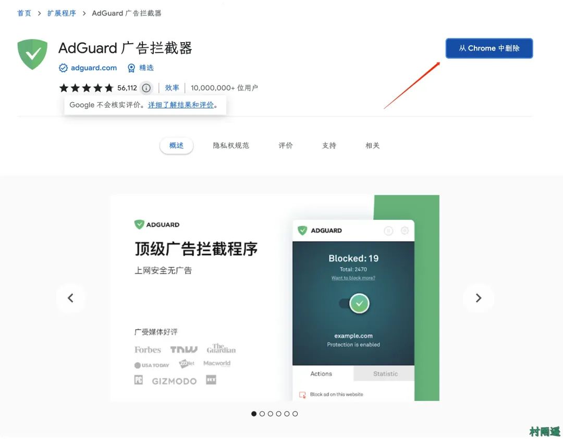Switch to the 评价 tab
This screenshot has height=439, width=563.
click(286, 146)
